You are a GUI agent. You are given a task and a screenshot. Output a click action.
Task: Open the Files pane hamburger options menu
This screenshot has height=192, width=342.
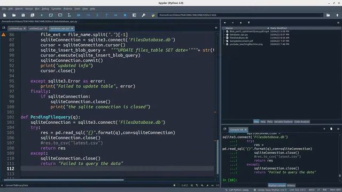click(338, 22)
